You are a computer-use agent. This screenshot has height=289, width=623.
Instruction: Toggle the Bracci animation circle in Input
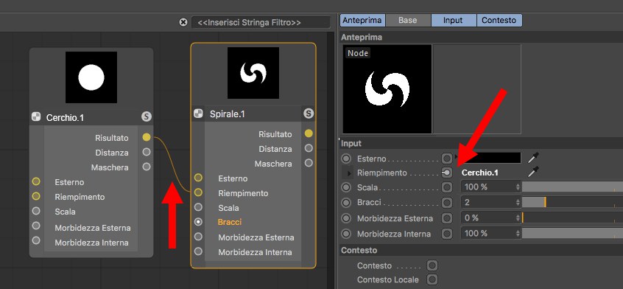pyautogui.click(x=346, y=203)
